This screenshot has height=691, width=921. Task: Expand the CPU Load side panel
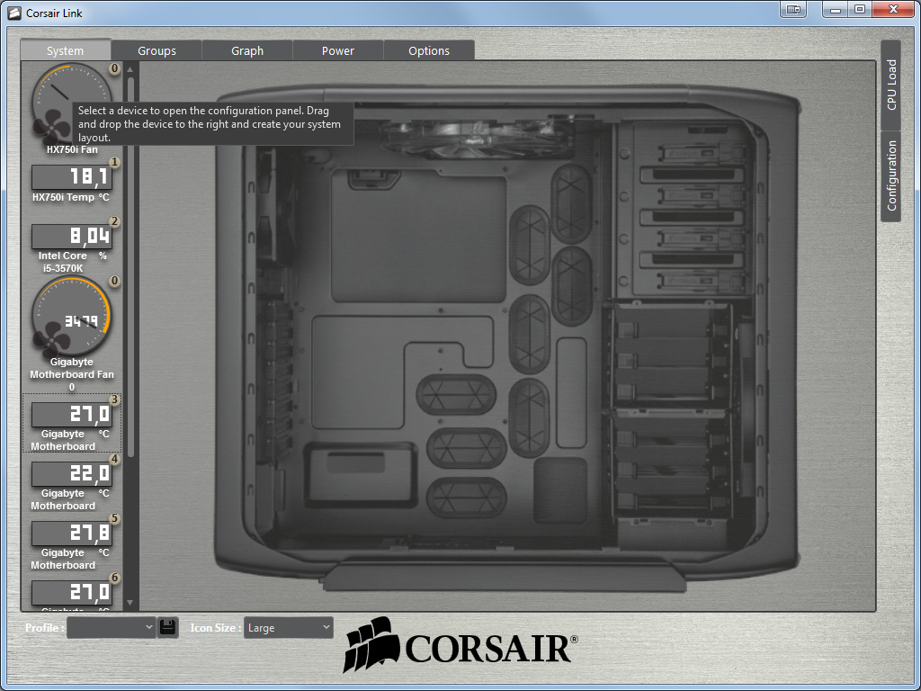coord(891,85)
